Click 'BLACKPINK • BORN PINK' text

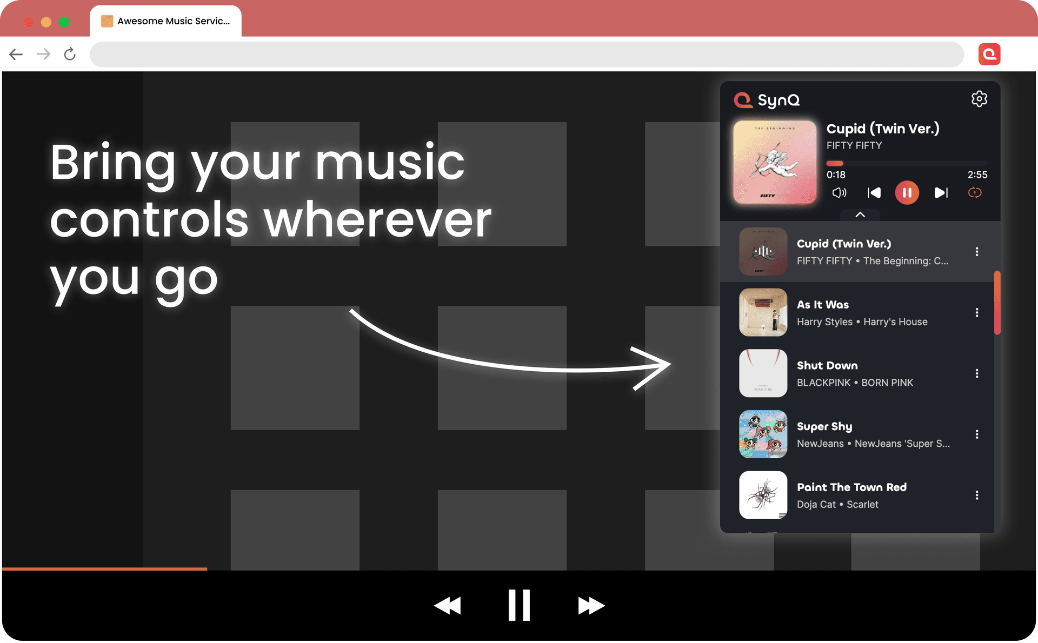[x=855, y=383]
